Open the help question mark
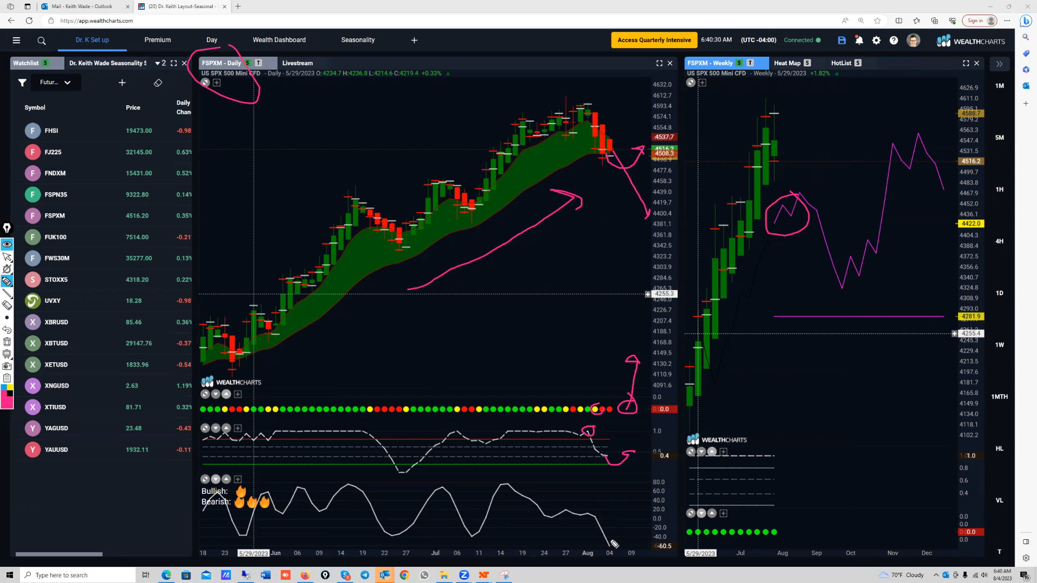 click(x=894, y=40)
